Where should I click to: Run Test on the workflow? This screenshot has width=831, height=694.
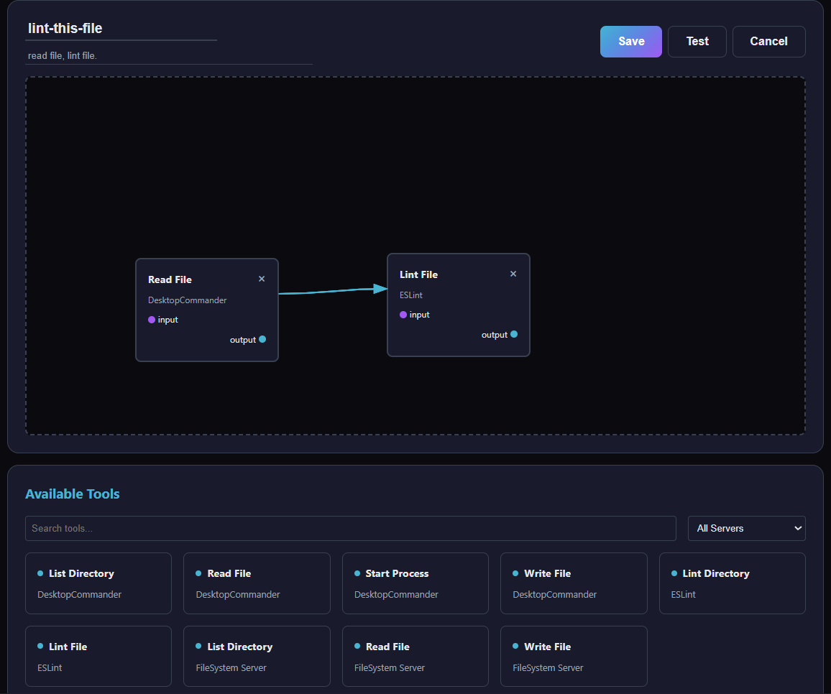pyautogui.click(x=697, y=41)
